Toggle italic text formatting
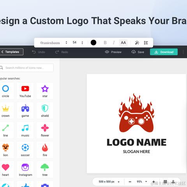187x187 pixels. point(114,42)
